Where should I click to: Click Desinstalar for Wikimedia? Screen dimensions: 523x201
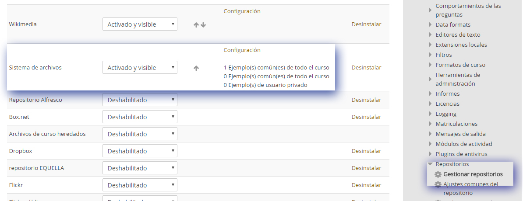[x=366, y=24]
